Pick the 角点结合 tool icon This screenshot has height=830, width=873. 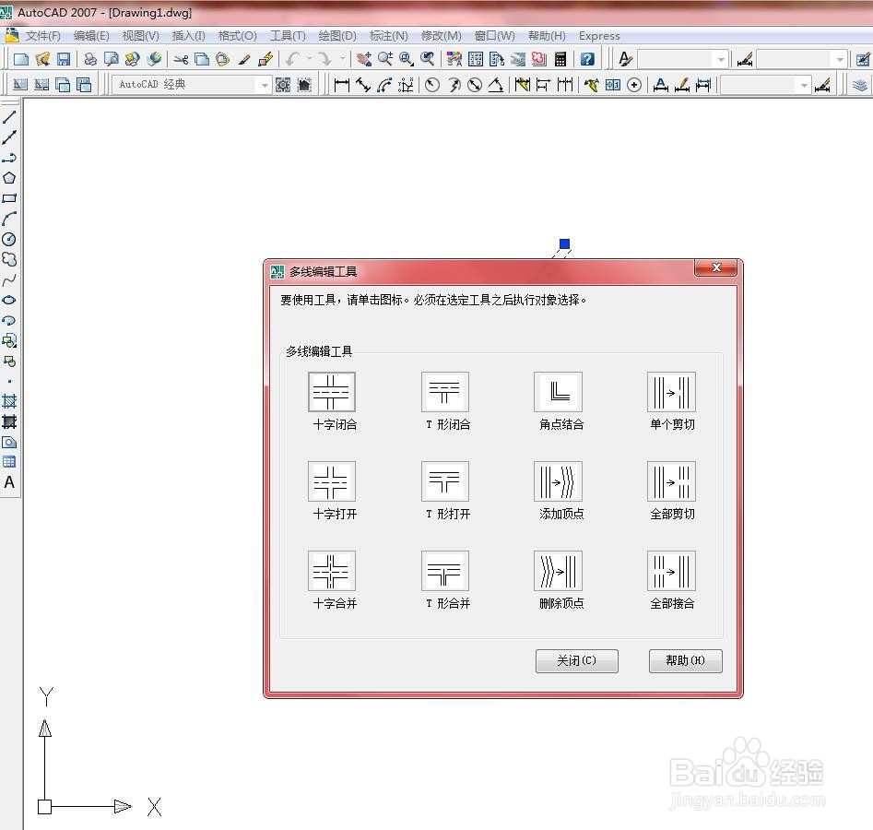coord(558,392)
